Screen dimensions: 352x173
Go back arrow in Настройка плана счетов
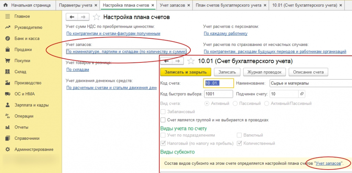72,17
